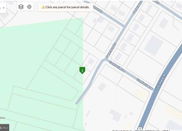This screenshot has width=182, height=131.
Task: Click the 100 ft map scale indicator
Action: pyautogui.click(x=166, y=130)
